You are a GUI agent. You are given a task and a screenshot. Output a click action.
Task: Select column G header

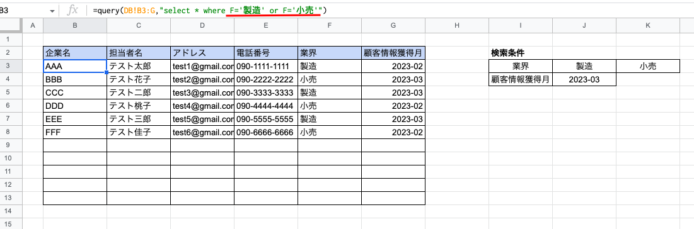(393, 26)
